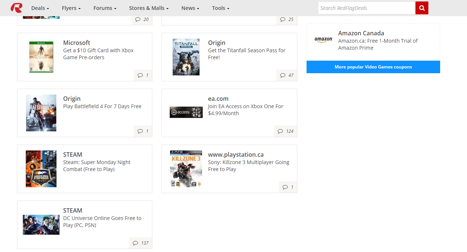Image resolution: width=467 pixels, height=252 pixels.
Task: Open the Deals dropdown menu
Action: 40,8
